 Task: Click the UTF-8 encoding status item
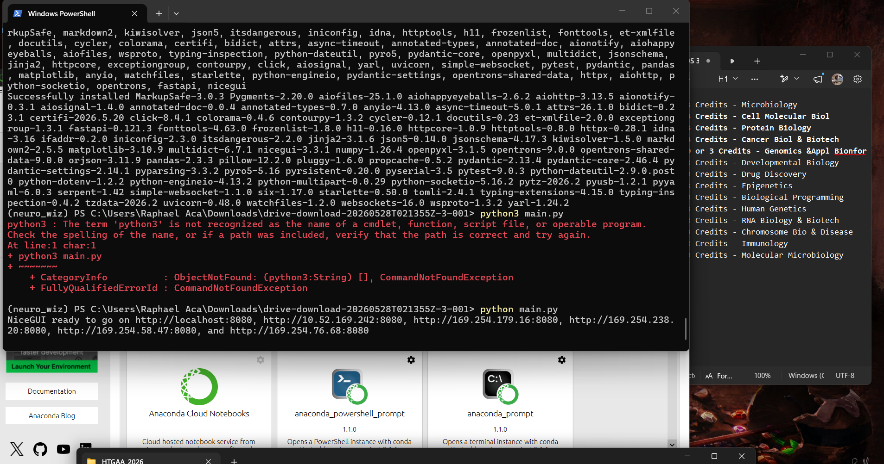click(x=845, y=376)
